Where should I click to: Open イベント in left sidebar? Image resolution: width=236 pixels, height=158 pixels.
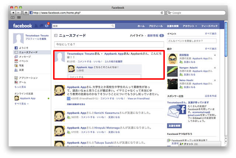(x=21, y=61)
